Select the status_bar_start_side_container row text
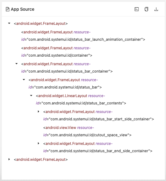The image size is (166, 181). [x=99, y=115]
